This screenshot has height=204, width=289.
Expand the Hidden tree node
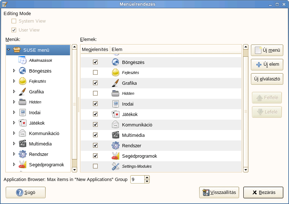click(x=14, y=102)
